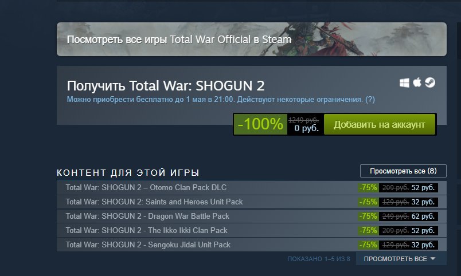
Task: Click 'Добавить на аккаунт' button
Action: pyautogui.click(x=379, y=124)
